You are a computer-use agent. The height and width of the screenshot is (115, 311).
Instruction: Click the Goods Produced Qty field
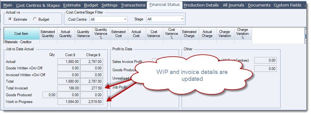[50, 95]
